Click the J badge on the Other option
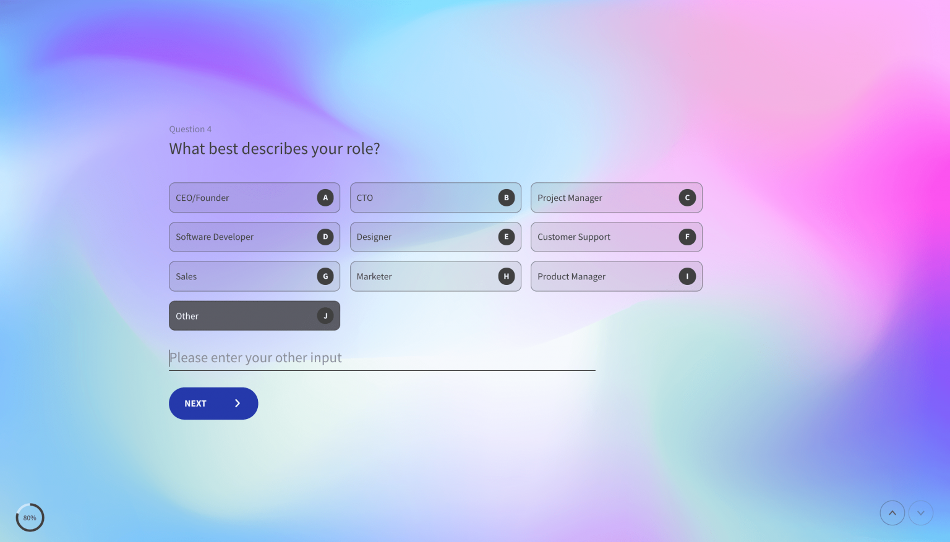Image resolution: width=950 pixels, height=542 pixels. pyautogui.click(x=325, y=315)
